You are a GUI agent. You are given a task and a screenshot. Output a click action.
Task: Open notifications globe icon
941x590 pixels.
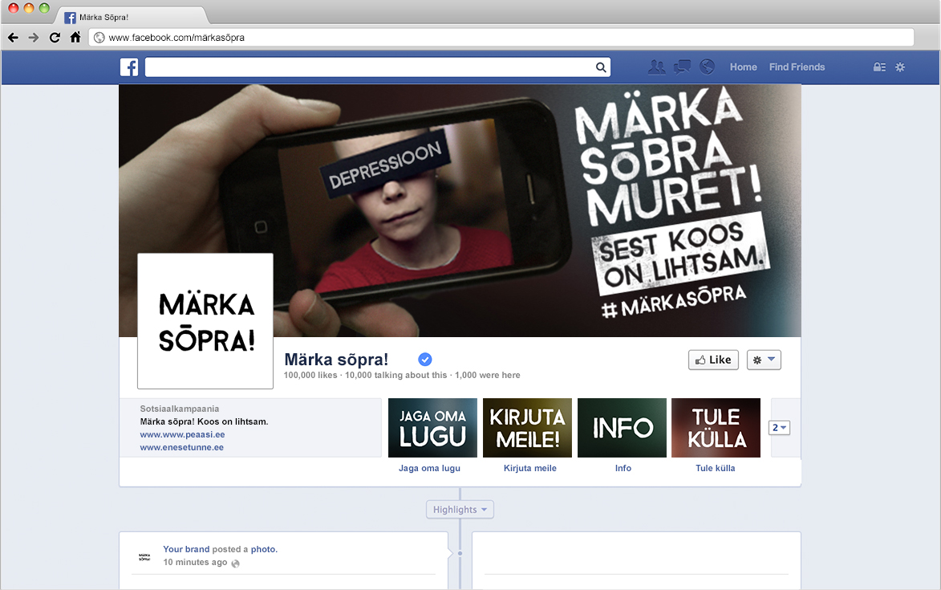pyautogui.click(x=707, y=67)
